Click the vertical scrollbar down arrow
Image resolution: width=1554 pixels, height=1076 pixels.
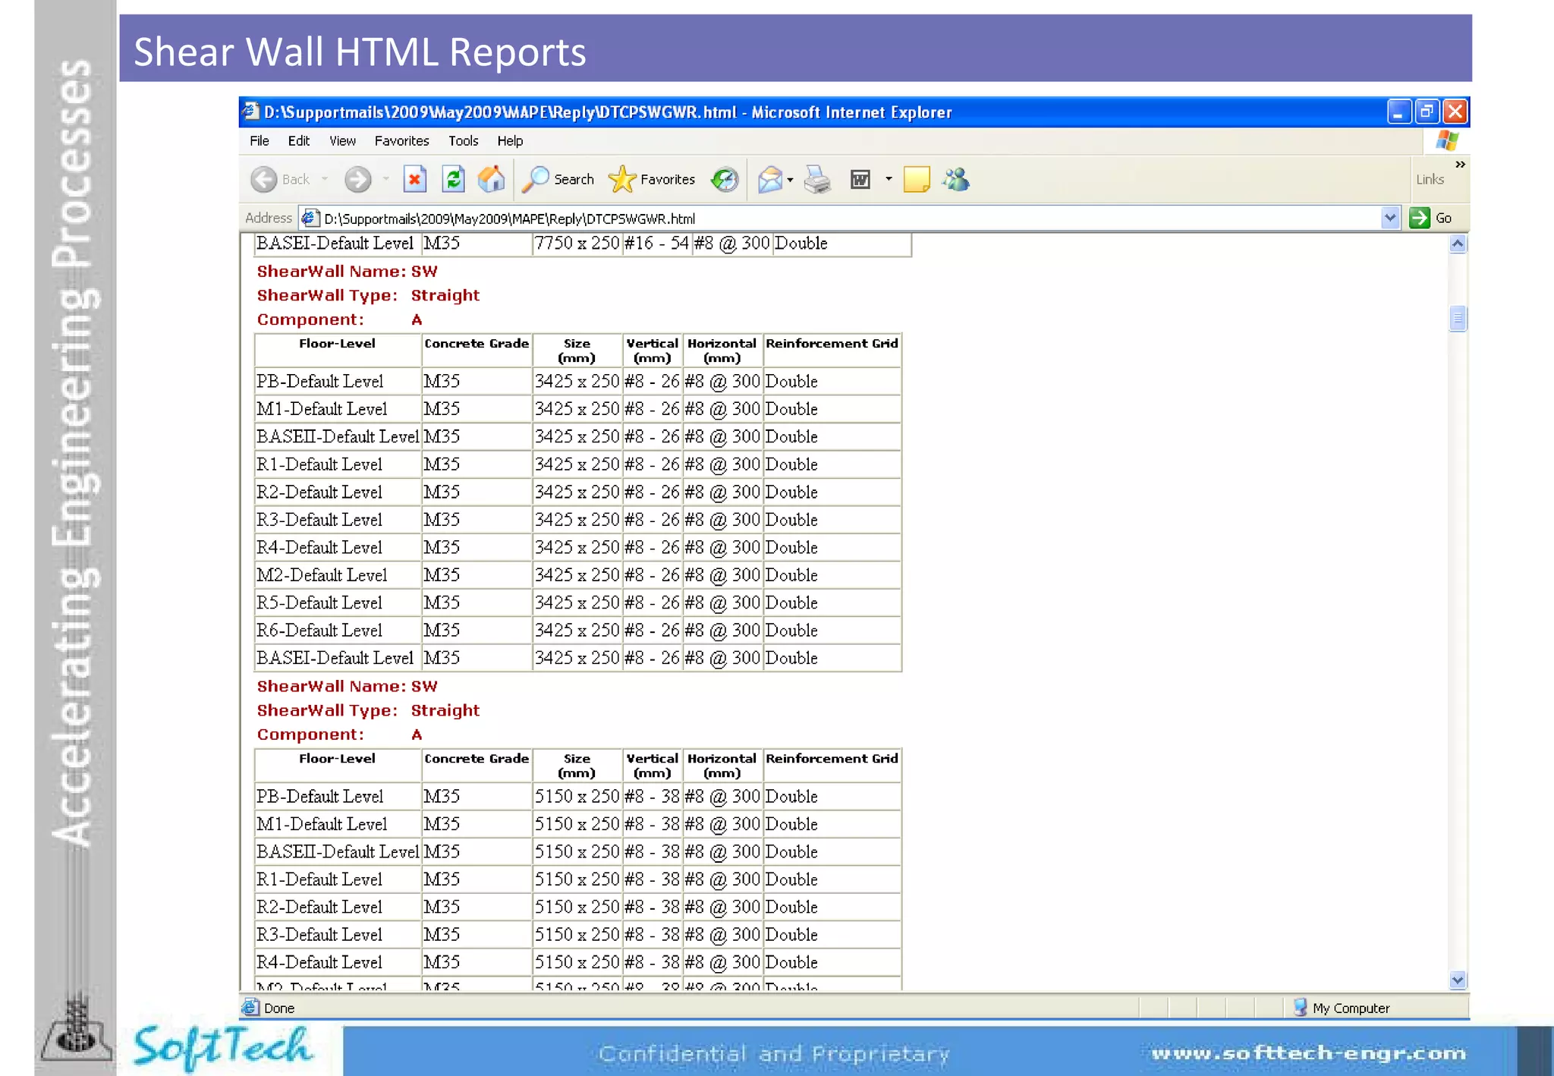click(x=1458, y=980)
